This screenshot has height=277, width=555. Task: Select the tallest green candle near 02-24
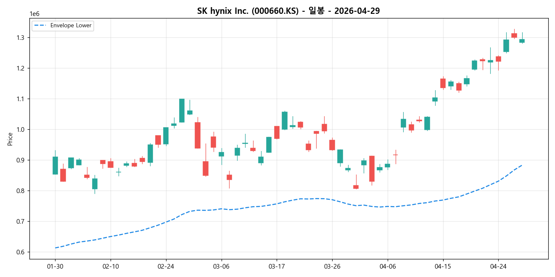pos(182,111)
